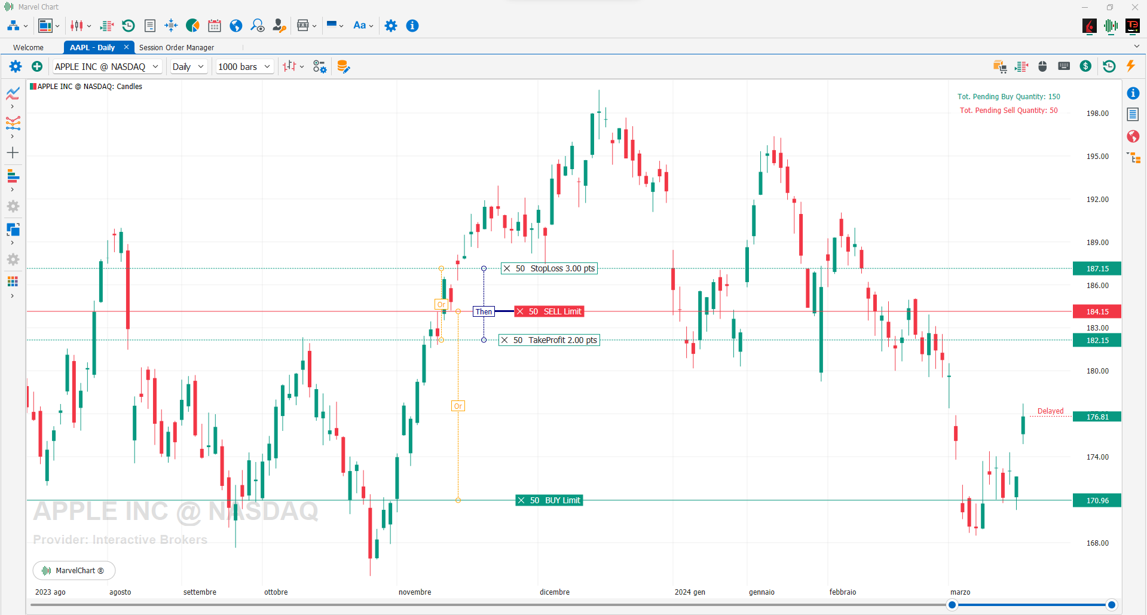Select the crosshair plus tool in left sidebar

tap(13, 153)
